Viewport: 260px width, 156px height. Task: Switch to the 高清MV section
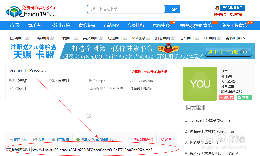[x=111, y=25]
